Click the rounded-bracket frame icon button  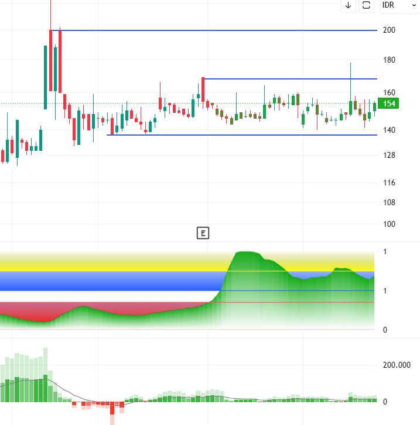pos(366,5)
